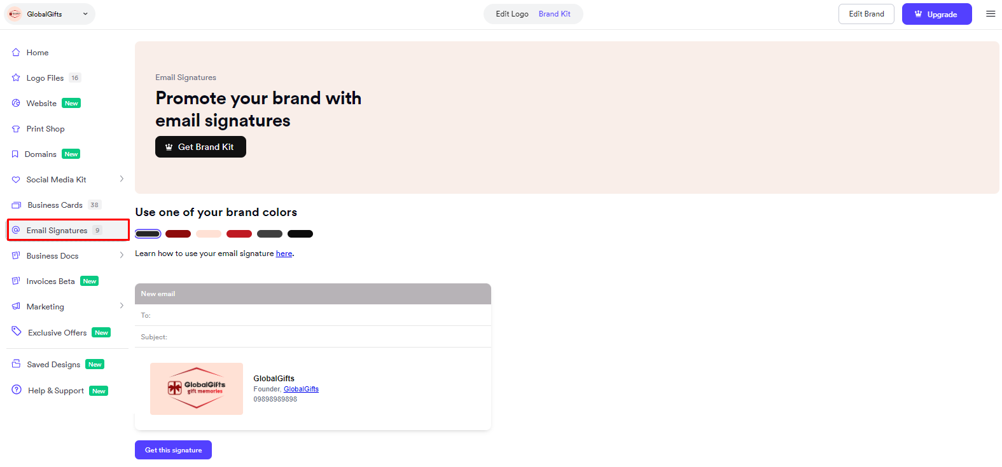Open the 'here' email signature help link
This screenshot has height=467, width=1002.
pos(284,254)
